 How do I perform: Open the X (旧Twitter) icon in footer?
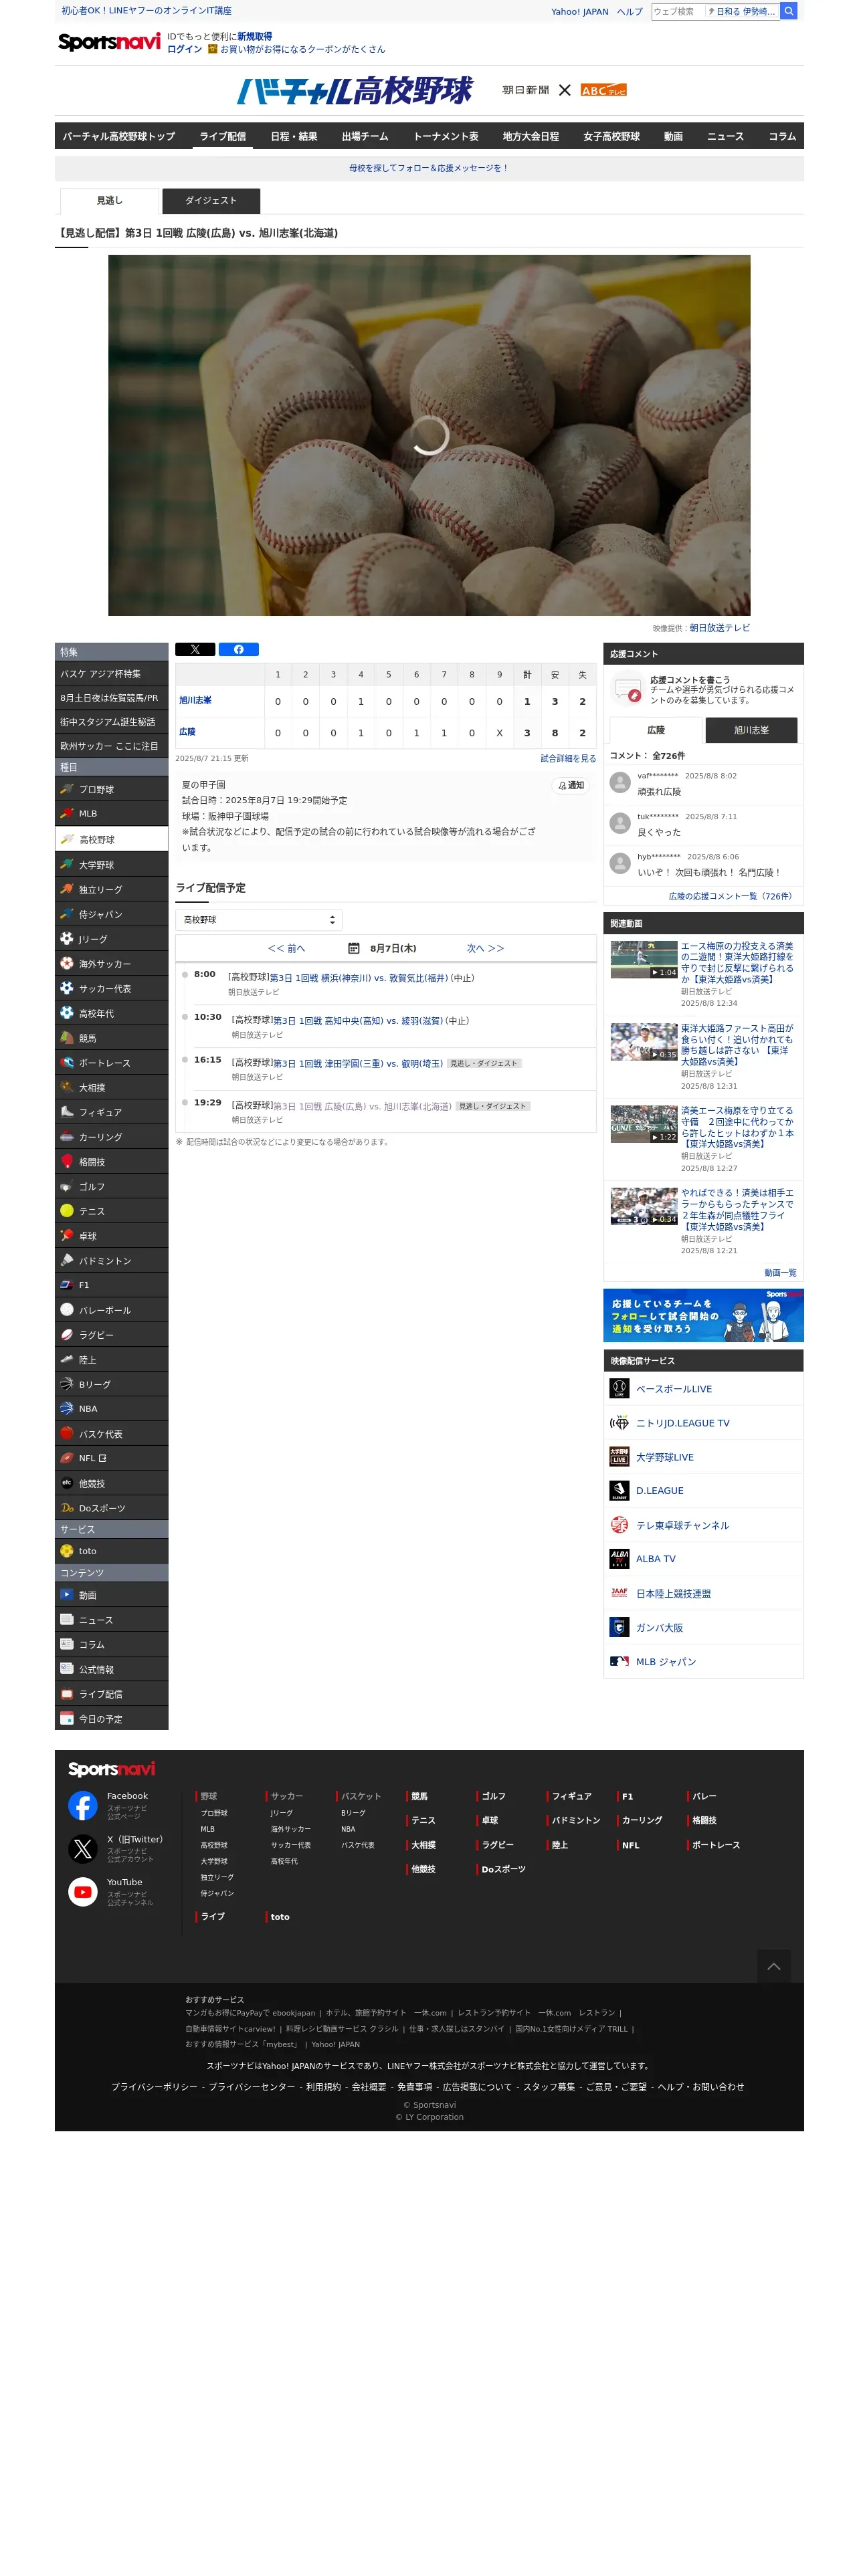pyautogui.click(x=83, y=1848)
